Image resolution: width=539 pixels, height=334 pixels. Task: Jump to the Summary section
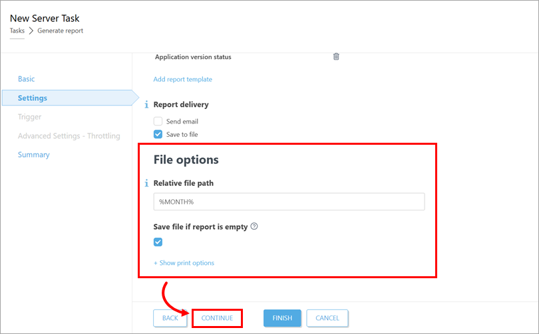[34, 155]
